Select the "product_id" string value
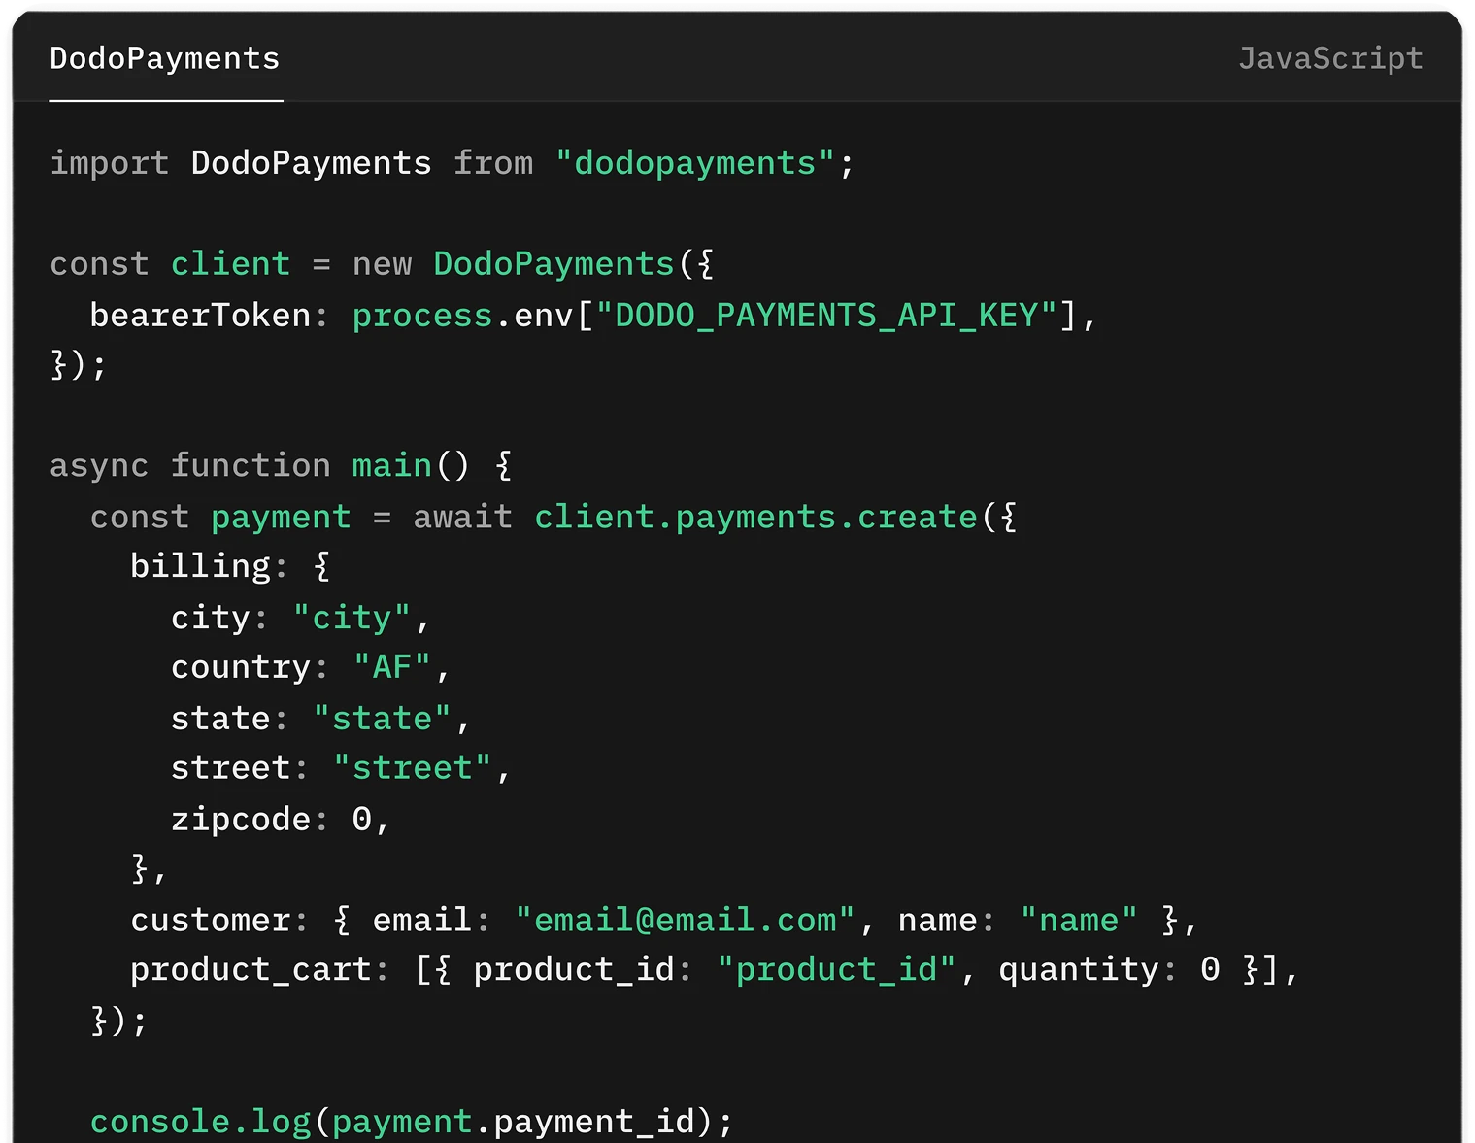The width and height of the screenshot is (1475, 1143). [836, 968]
